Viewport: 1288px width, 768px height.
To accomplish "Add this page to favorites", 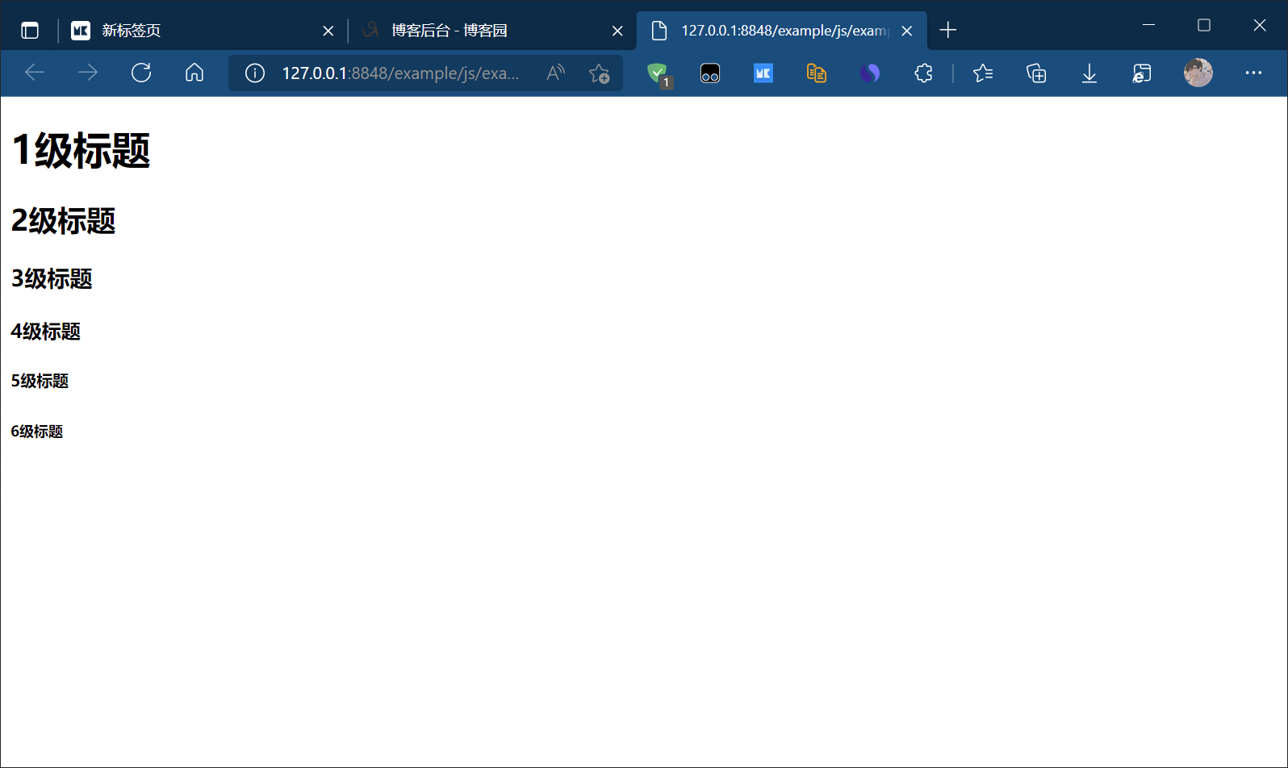I will pyautogui.click(x=600, y=73).
